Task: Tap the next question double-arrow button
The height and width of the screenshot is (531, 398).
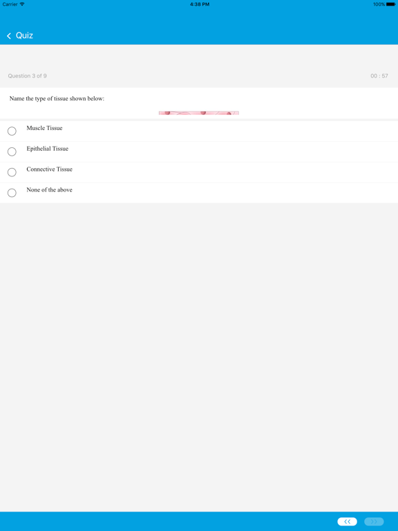Action: 374,521
